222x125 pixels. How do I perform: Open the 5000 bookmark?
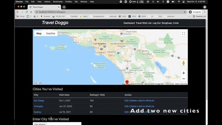tap(122, 16)
